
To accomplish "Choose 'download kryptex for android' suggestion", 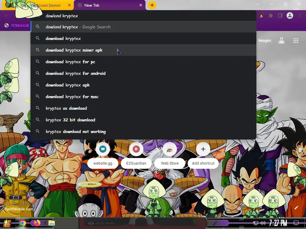I will pyautogui.click(x=143, y=73).
